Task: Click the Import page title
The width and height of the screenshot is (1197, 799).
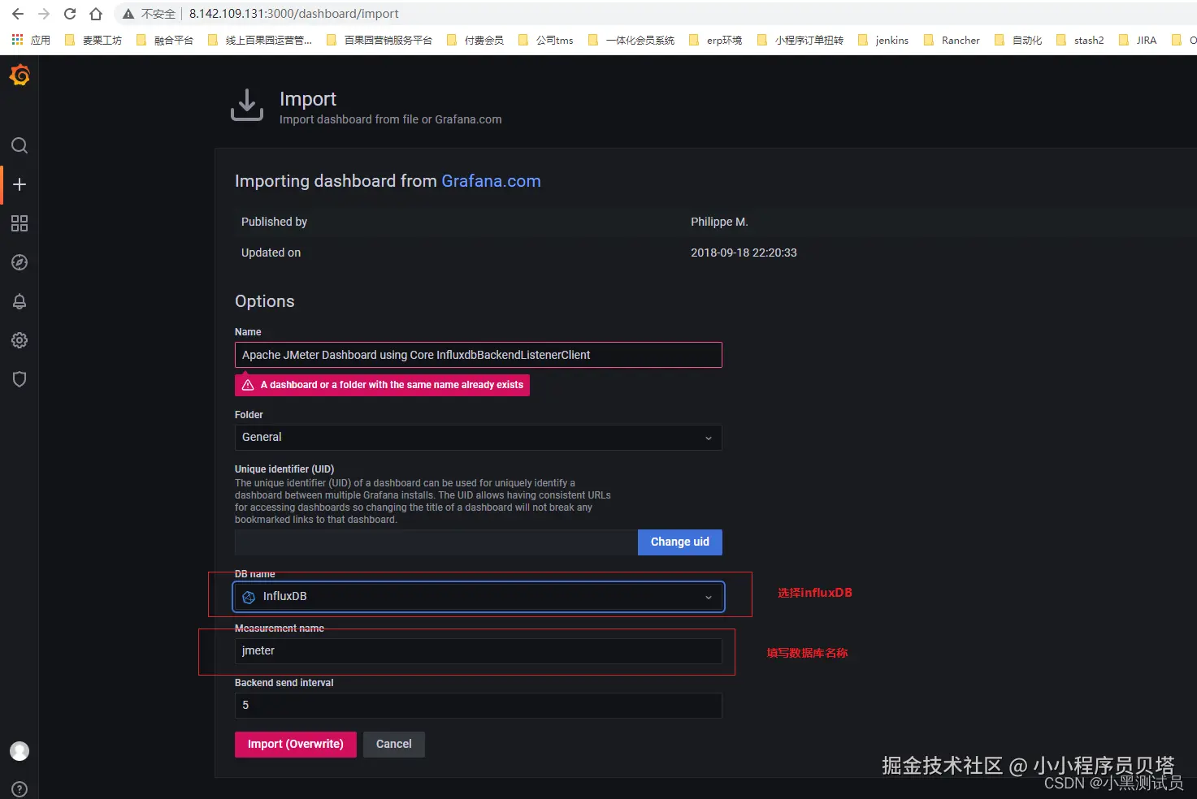Action: pyautogui.click(x=308, y=99)
